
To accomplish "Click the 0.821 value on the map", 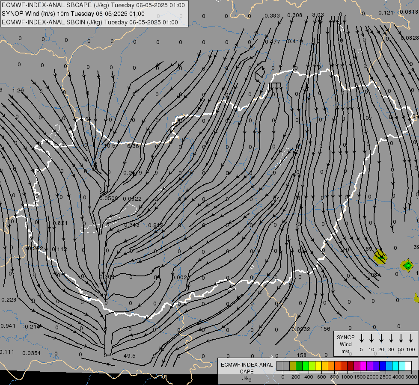I will (60, 223).
